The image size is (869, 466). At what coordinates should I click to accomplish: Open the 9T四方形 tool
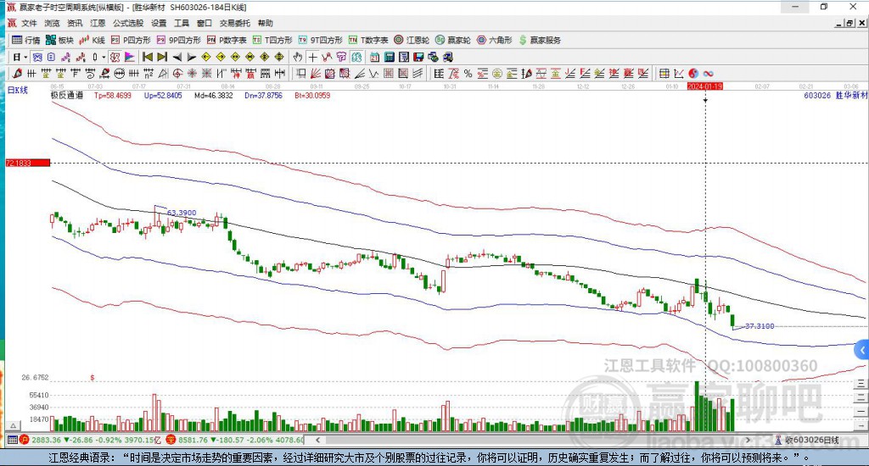tap(319, 40)
